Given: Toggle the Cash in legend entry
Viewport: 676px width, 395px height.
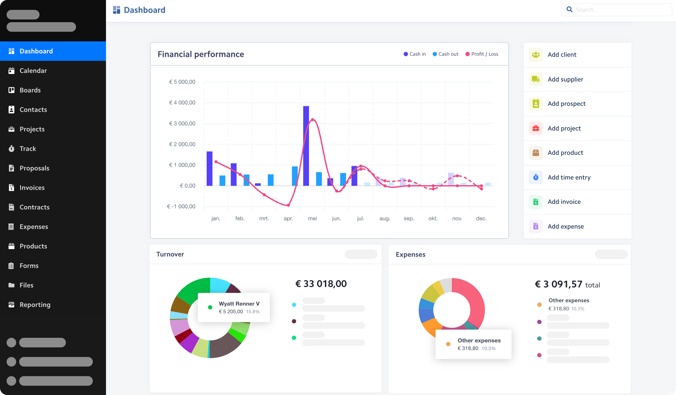Looking at the screenshot, I should [x=415, y=54].
